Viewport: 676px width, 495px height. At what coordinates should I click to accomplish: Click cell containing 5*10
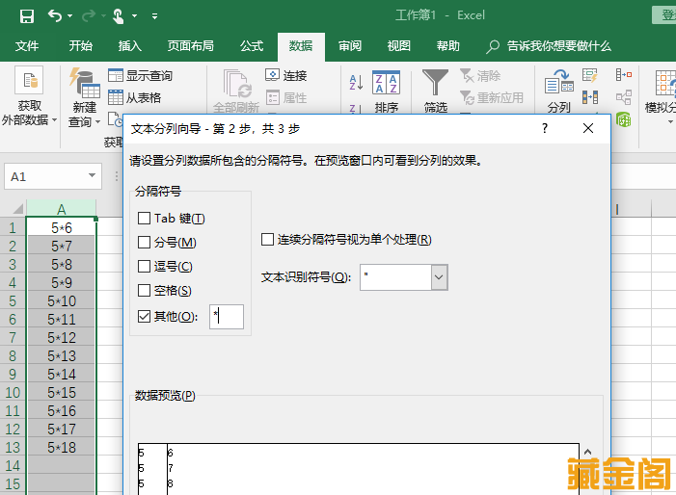pos(61,300)
